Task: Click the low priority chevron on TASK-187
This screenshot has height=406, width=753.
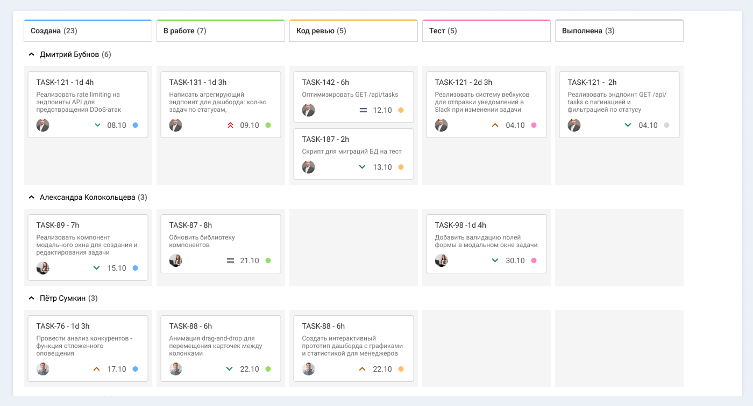Action: pos(363,167)
